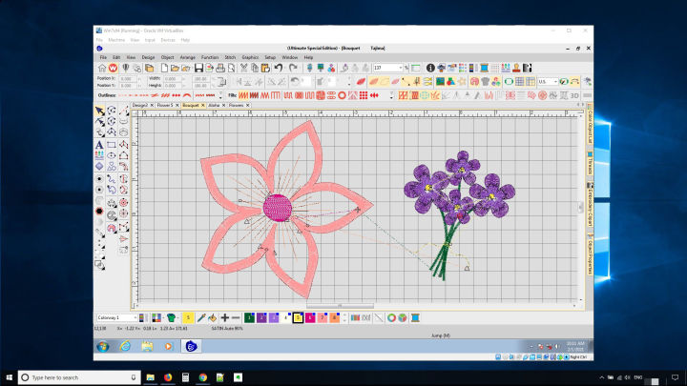Click the color wheel icon
Screen dimensions: 687x386
391,317
